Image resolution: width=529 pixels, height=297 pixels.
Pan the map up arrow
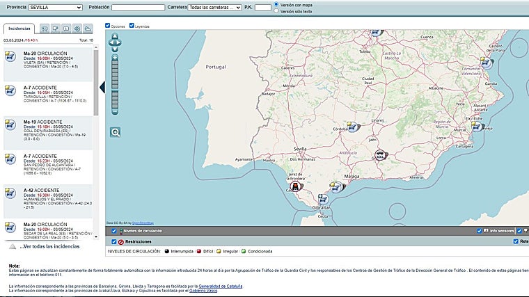[115, 35]
